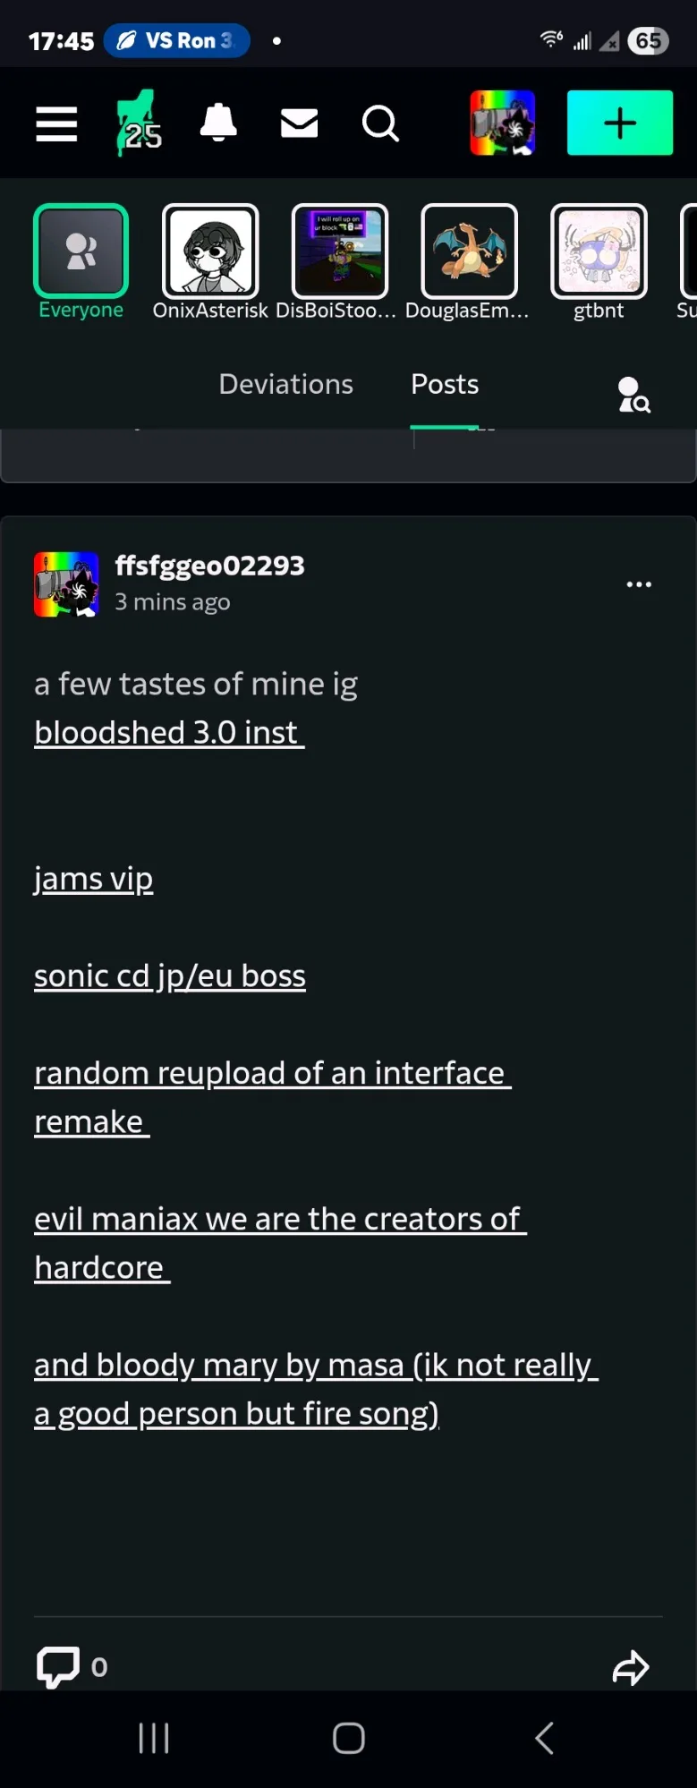Open the watched-users search icon
Image resolution: width=697 pixels, height=1788 pixels.
(x=633, y=395)
